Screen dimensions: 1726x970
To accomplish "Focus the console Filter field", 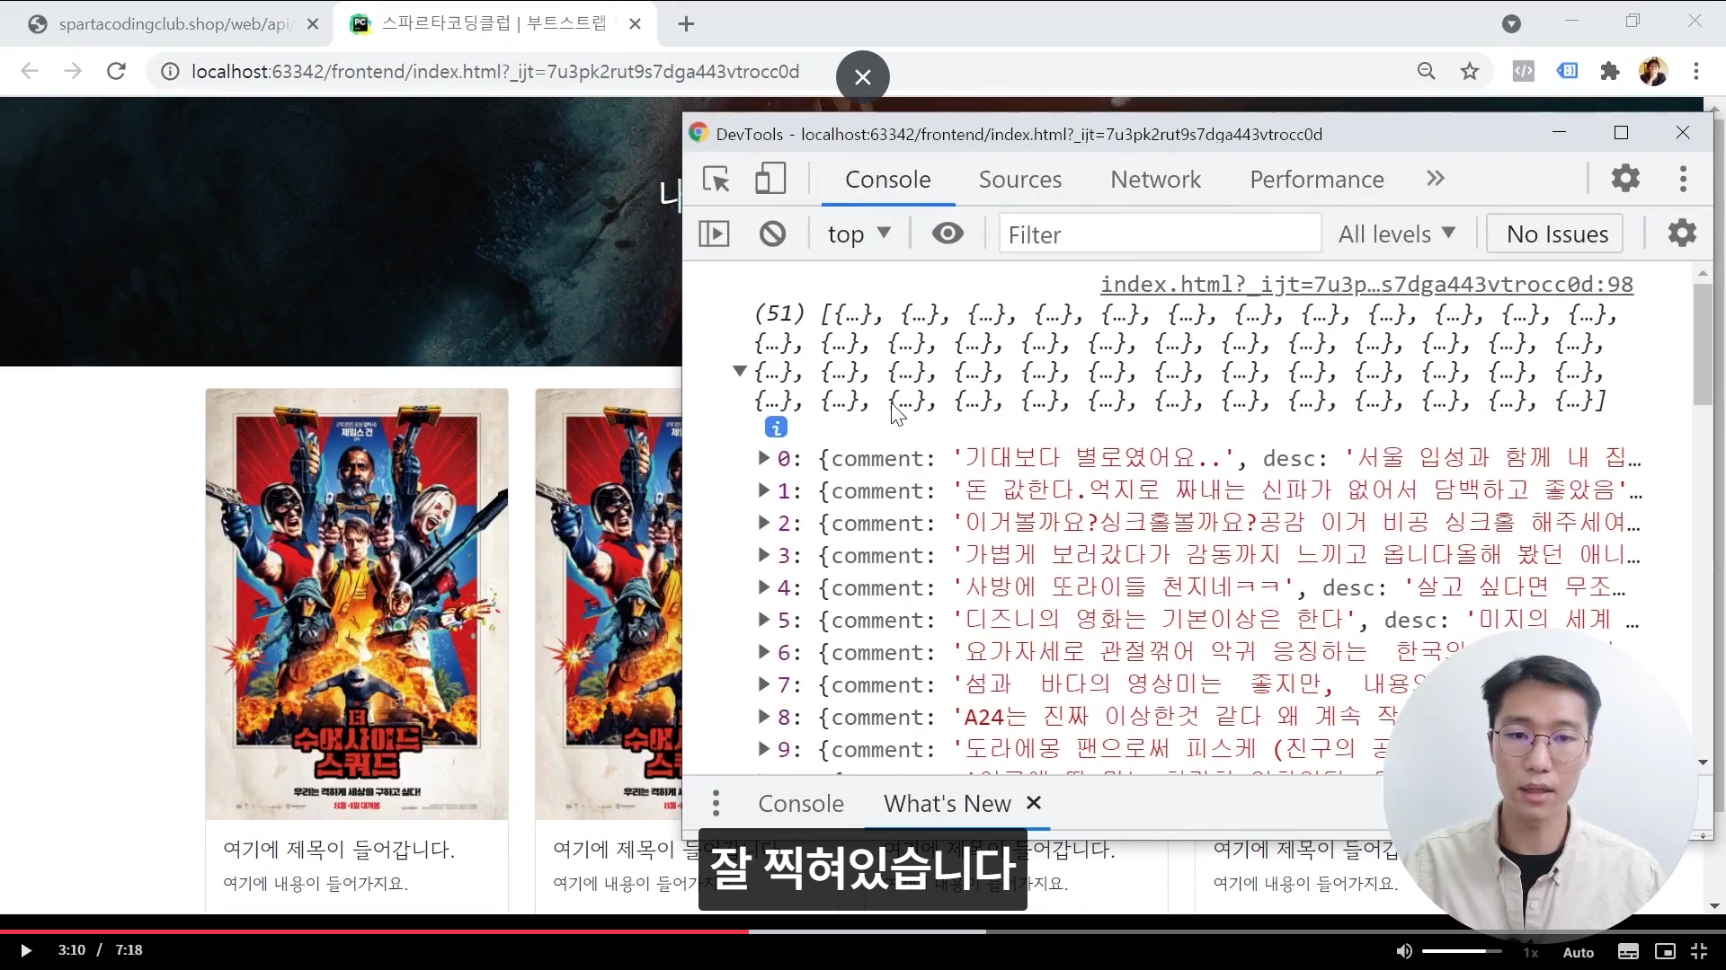I will (x=1160, y=234).
